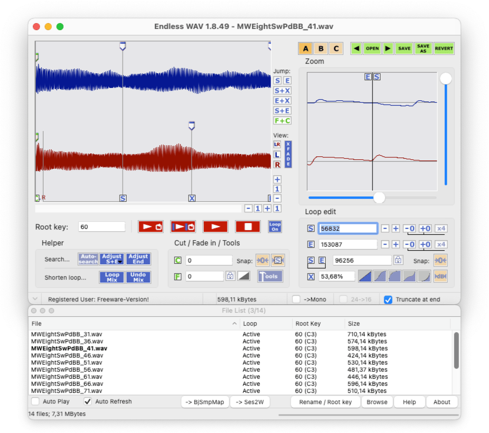
Task: Zoom in vertically with the plus button
Action: (x=277, y=179)
